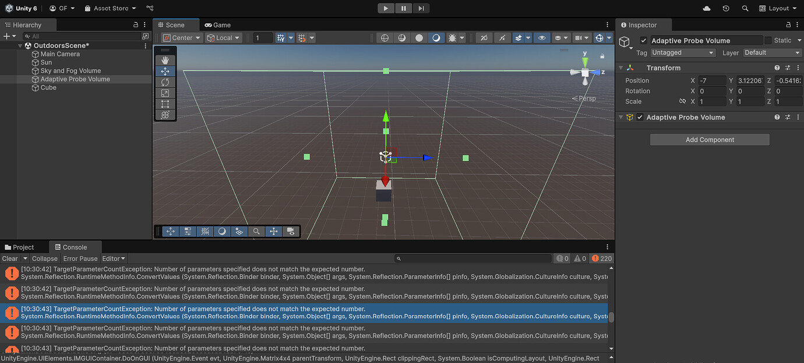The image size is (804, 363).
Task: Toggle scene visibility with the eye icon
Action: pyautogui.click(x=541, y=37)
